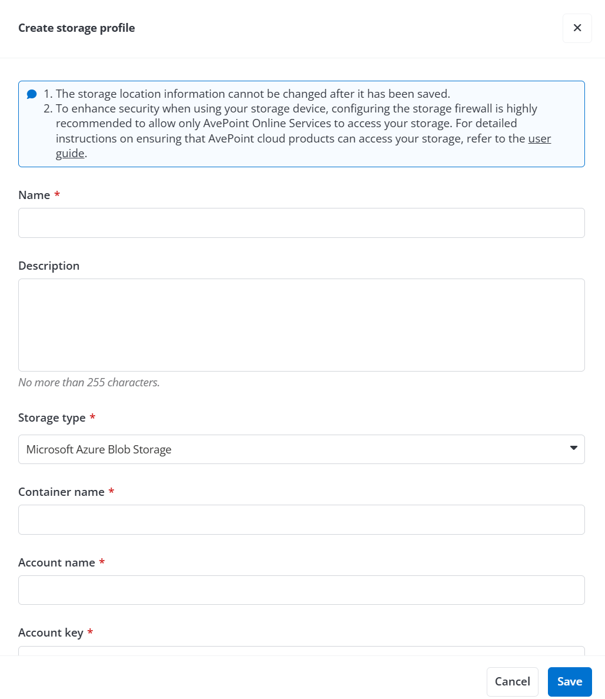Viewport: 605px width, 699px height.
Task: Click the informational notice box
Action: click(x=301, y=124)
